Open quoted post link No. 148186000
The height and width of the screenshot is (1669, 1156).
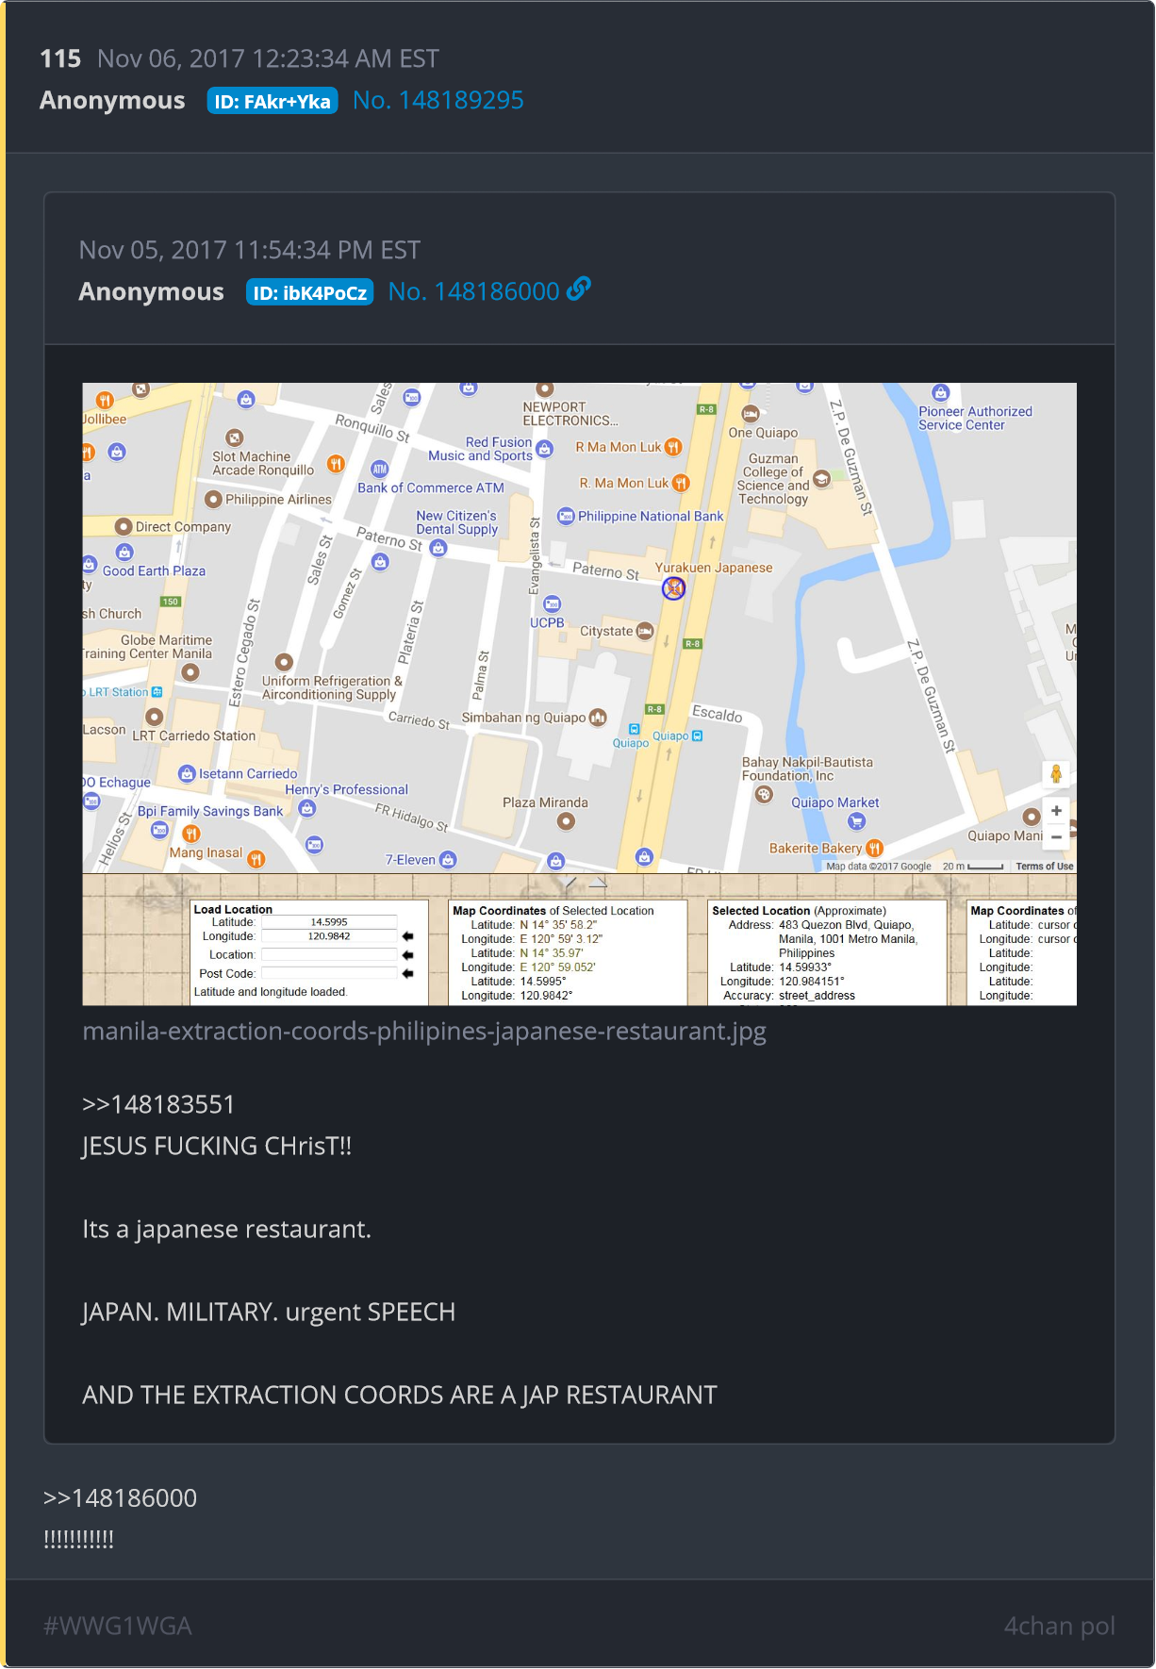coord(474,291)
